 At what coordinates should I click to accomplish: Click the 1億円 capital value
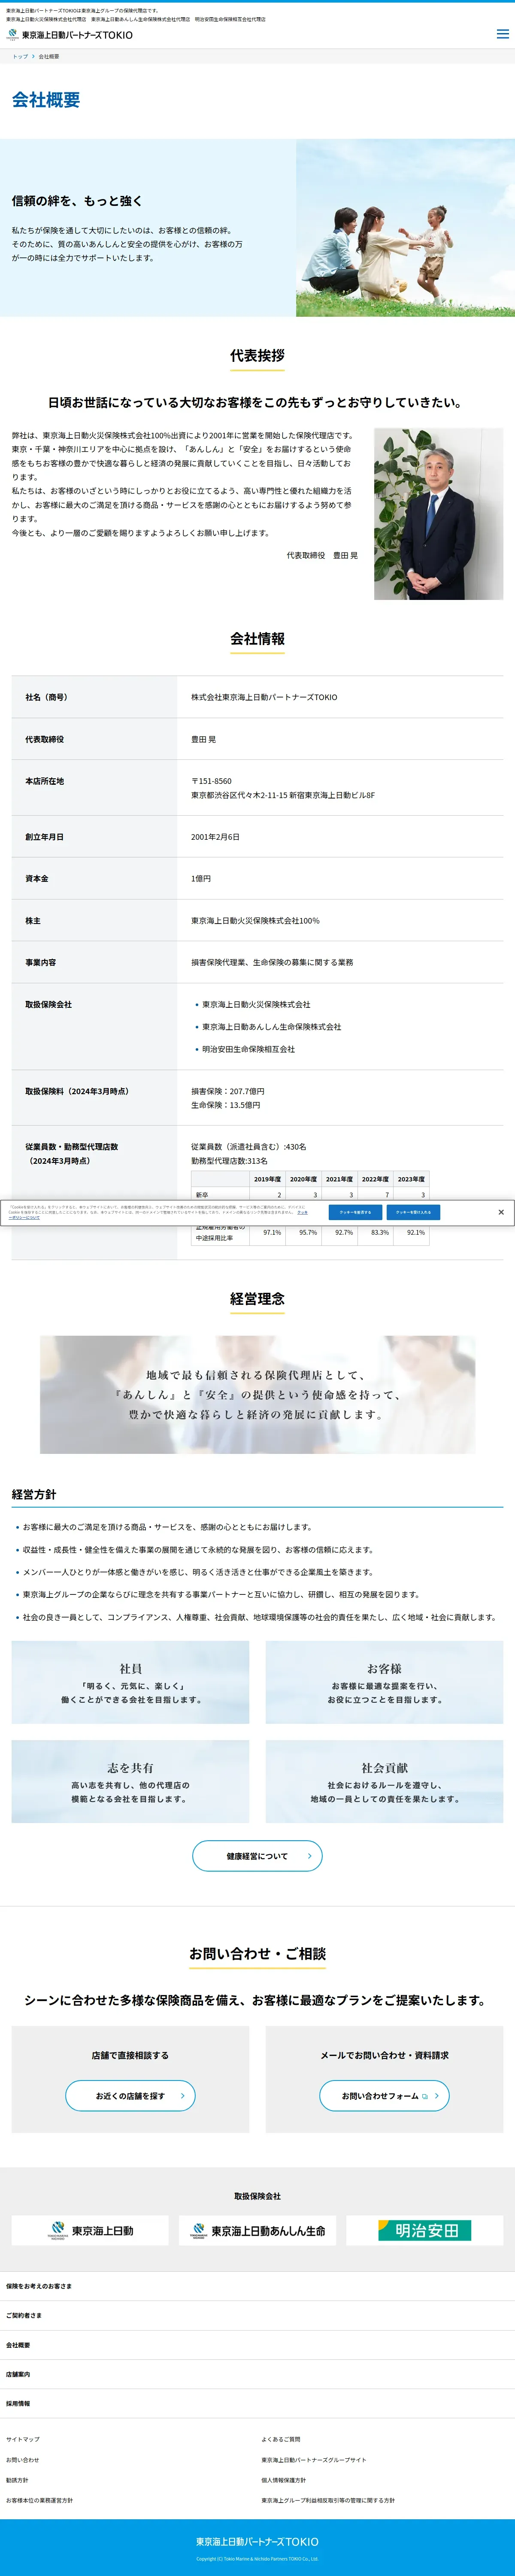[200, 879]
